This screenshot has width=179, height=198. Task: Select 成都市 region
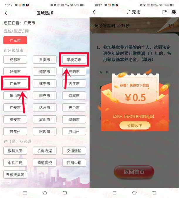coord(15,60)
